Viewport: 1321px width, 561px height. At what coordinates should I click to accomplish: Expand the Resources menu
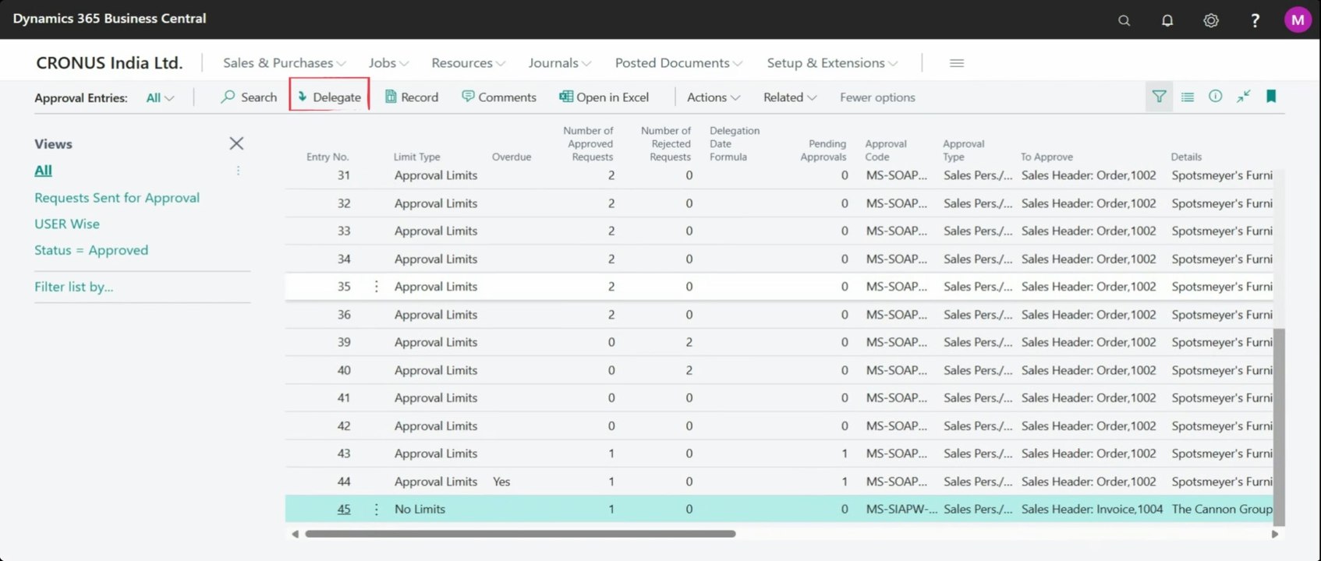(x=469, y=63)
